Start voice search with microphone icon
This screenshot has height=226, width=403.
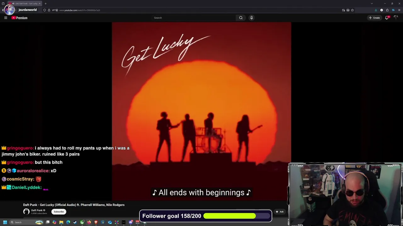[x=252, y=18]
